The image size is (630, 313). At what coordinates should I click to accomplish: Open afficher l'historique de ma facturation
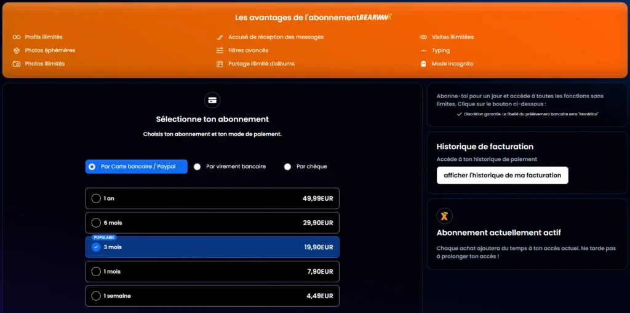pyautogui.click(x=502, y=176)
